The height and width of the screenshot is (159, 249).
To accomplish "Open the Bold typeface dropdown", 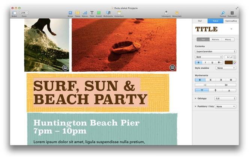I will pyautogui.click(x=208, y=57).
